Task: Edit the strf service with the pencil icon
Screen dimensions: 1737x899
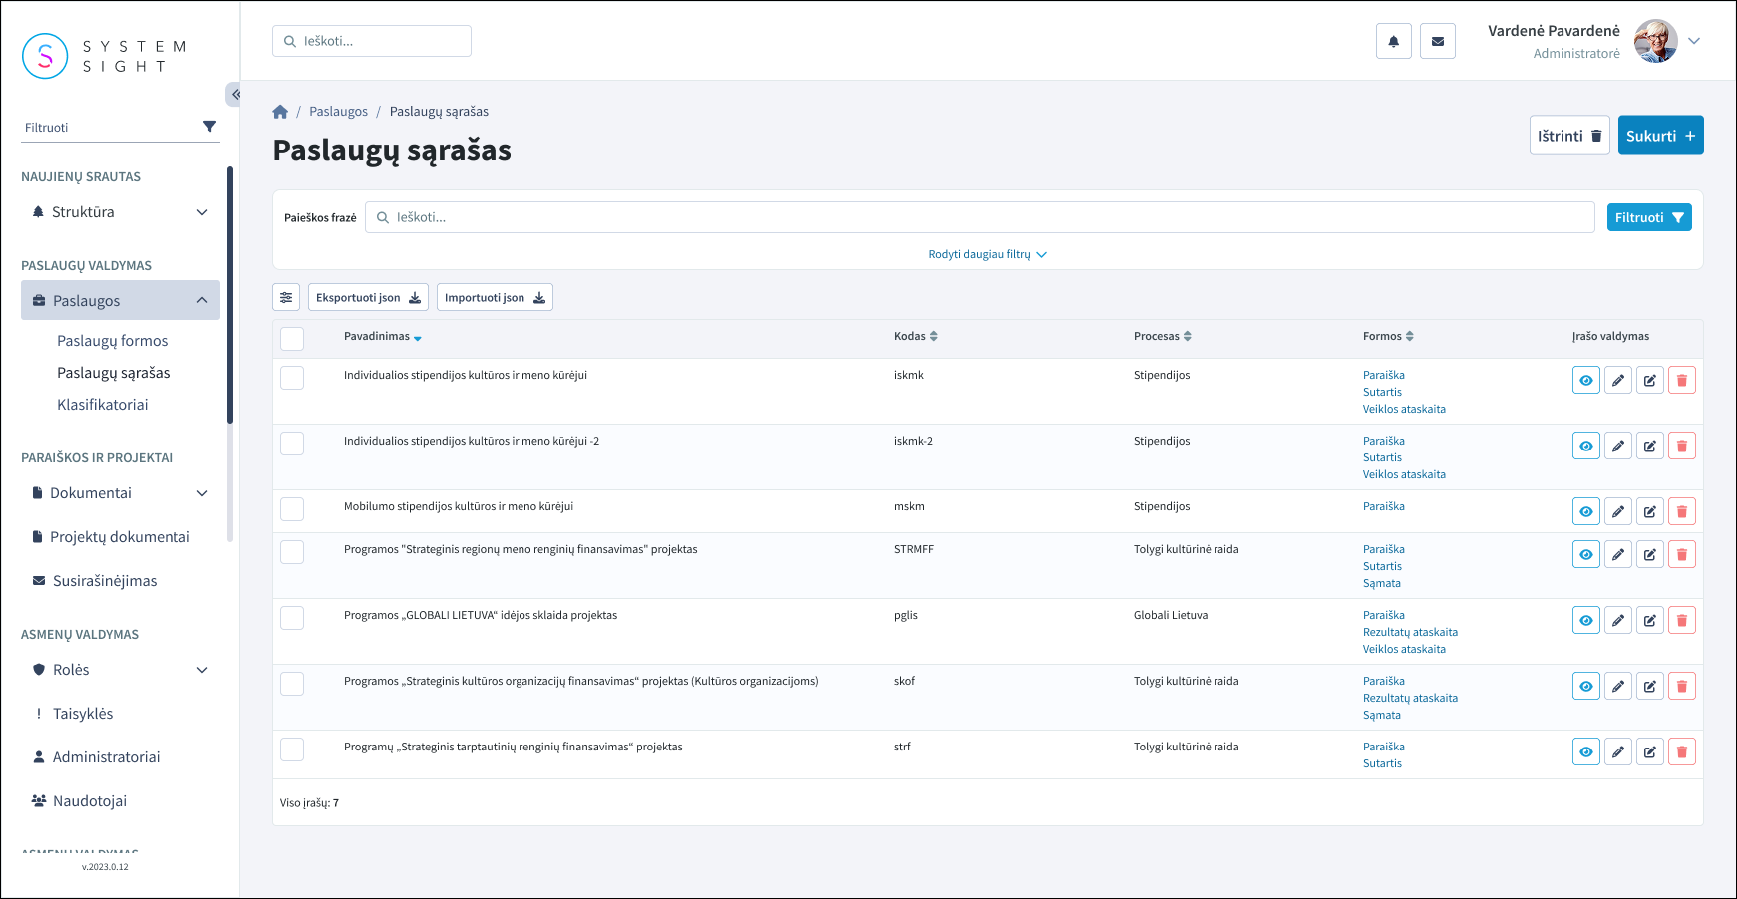Action: (1617, 751)
